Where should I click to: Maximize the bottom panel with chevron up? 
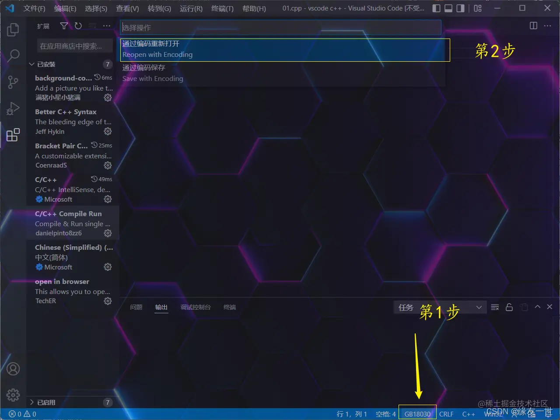[538, 307]
